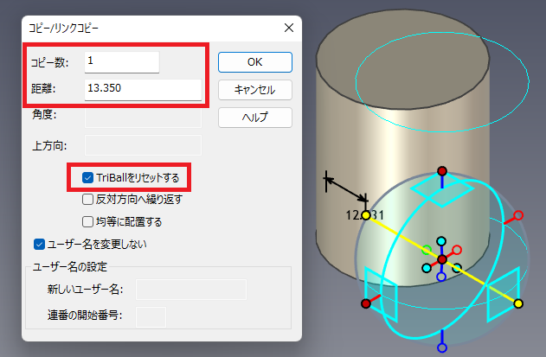Select the red center point of the TriBall
This screenshot has height=357, width=546.
[442, 259]
